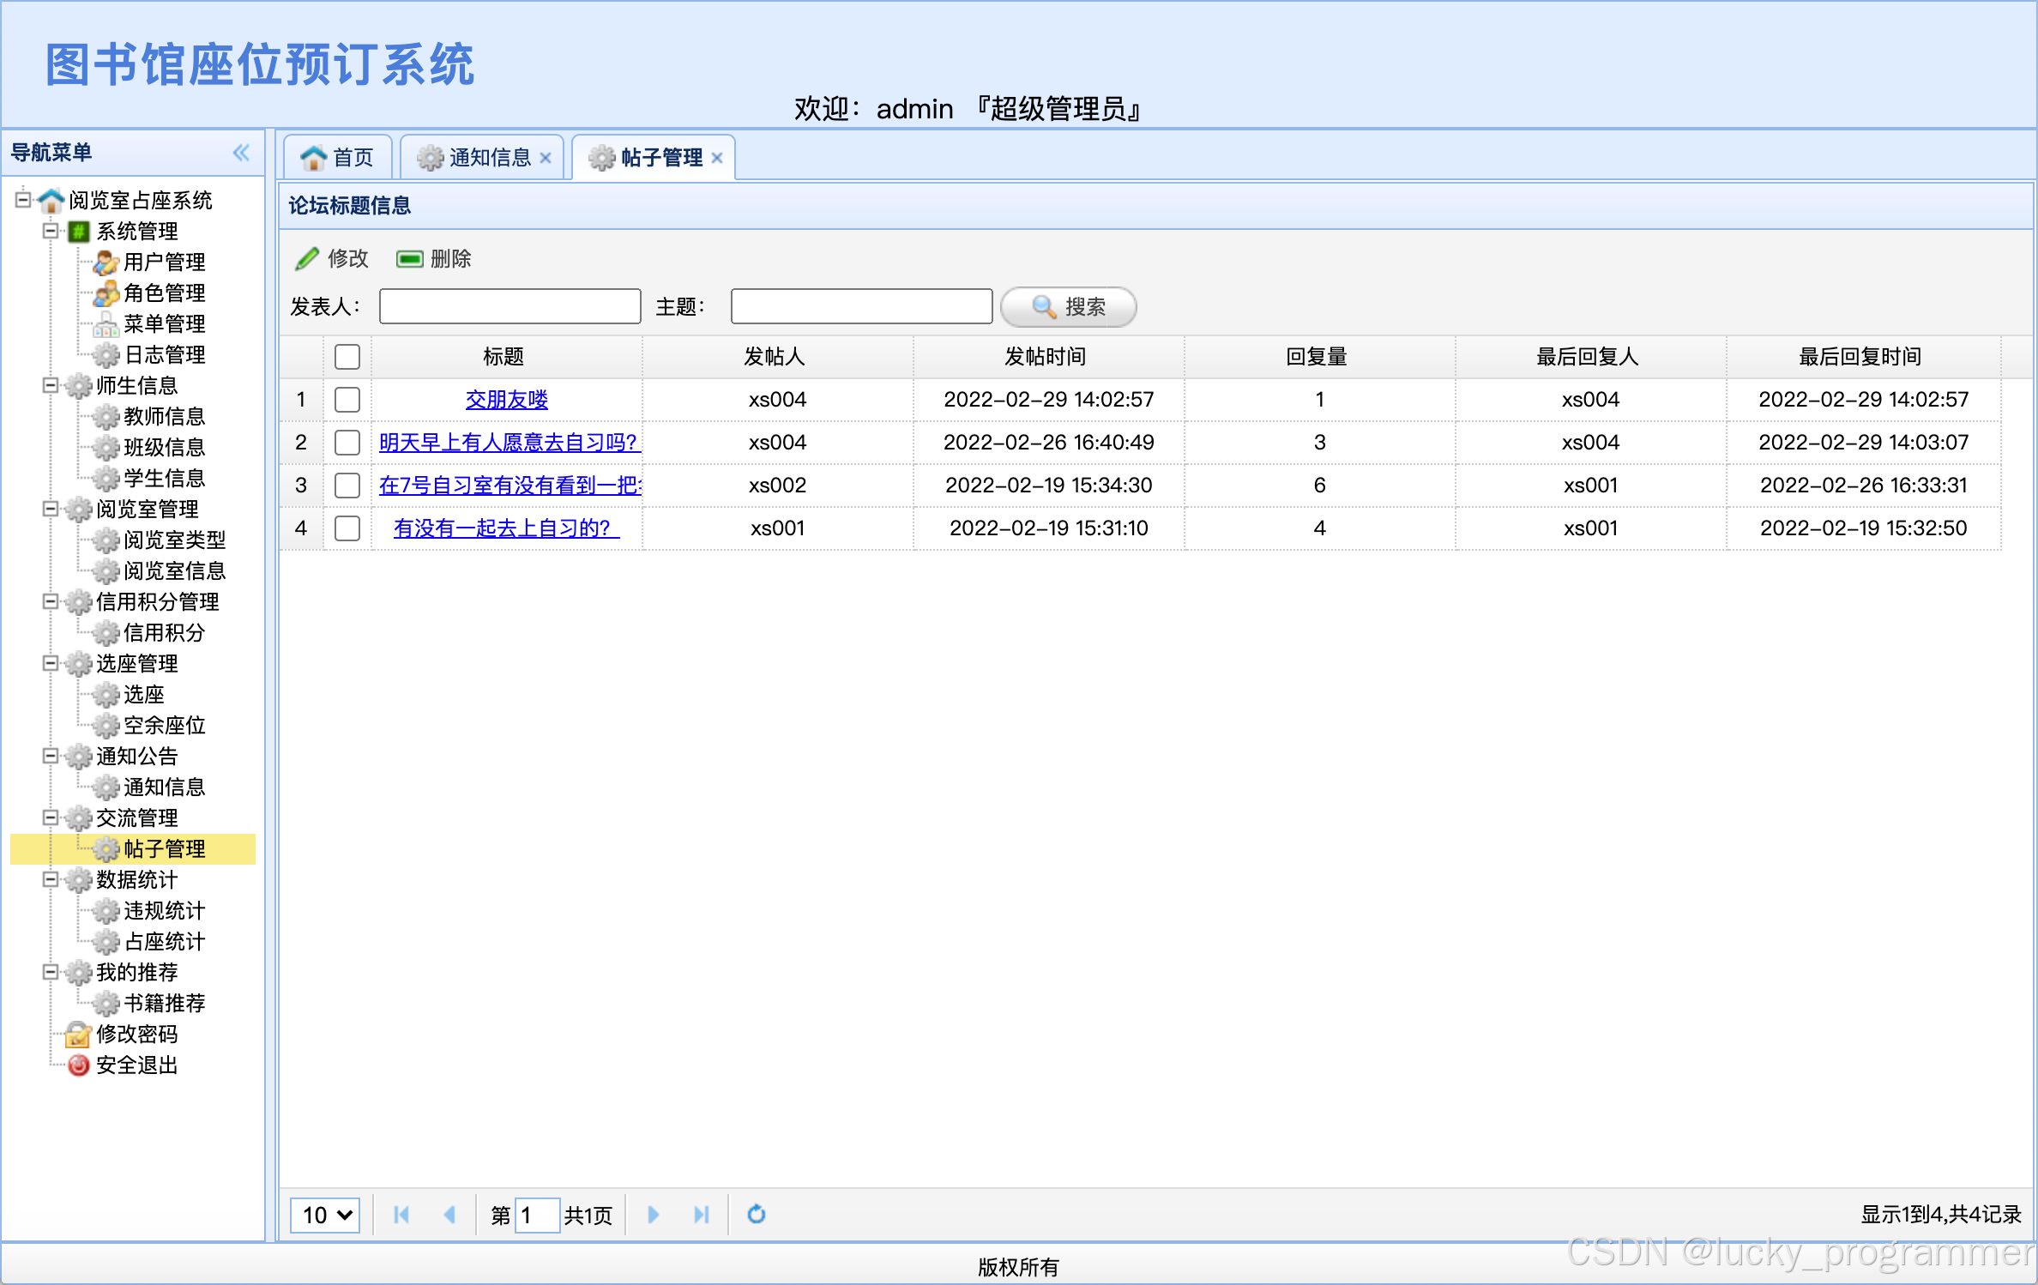Check the box in row 4
The height and width of the screenshot is (1285, 2038).
347,528
